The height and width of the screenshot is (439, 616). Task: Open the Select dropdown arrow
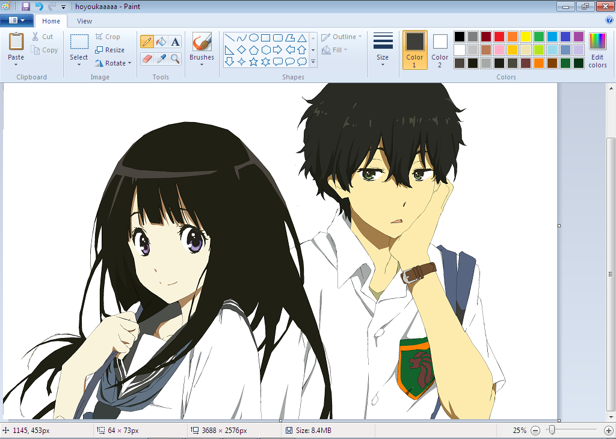click(79, 65)
